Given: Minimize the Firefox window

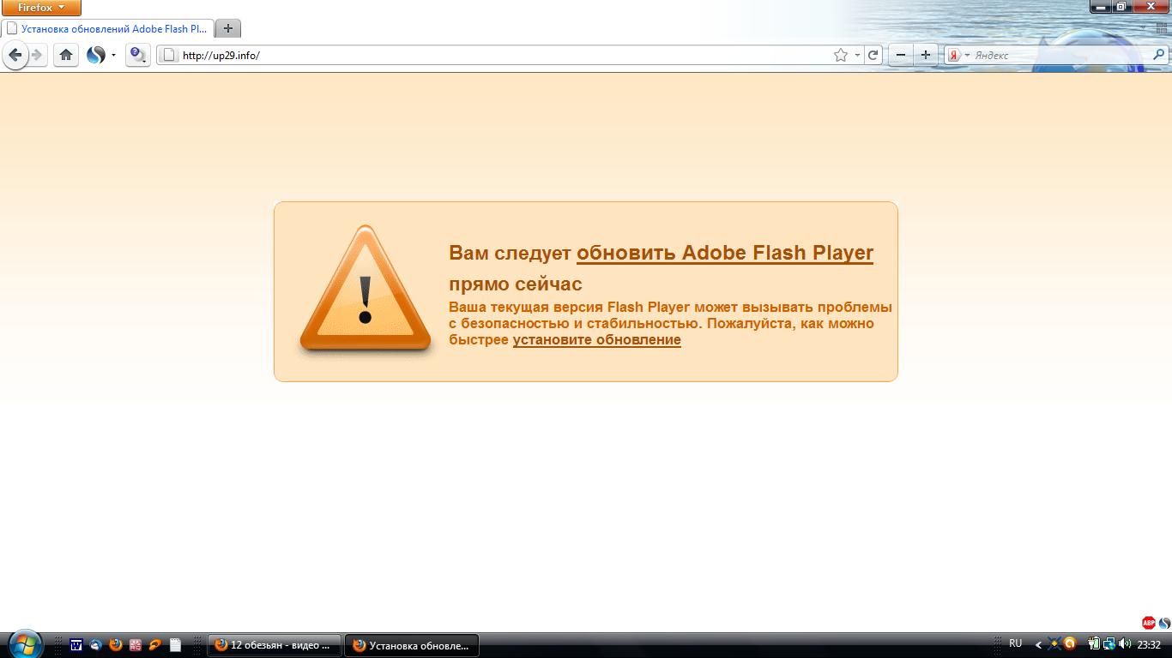Looking at the screenshot, I should coord(1102,6).
